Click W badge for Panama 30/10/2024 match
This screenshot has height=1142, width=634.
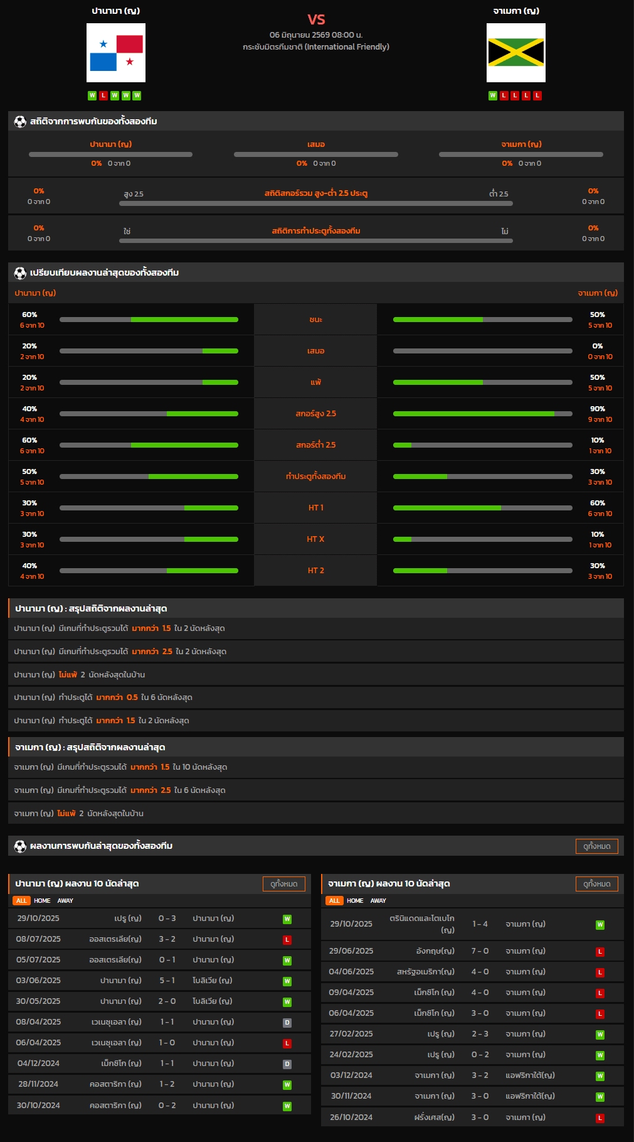coord(287,1106)
